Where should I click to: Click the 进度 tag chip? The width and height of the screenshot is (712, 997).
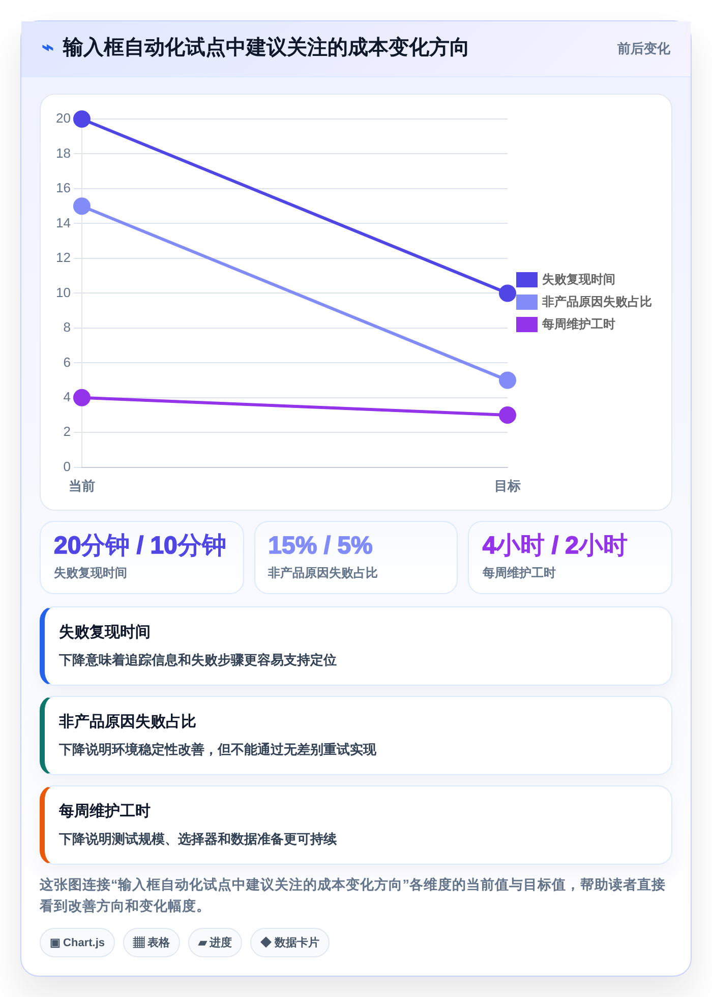pos(215,943)
